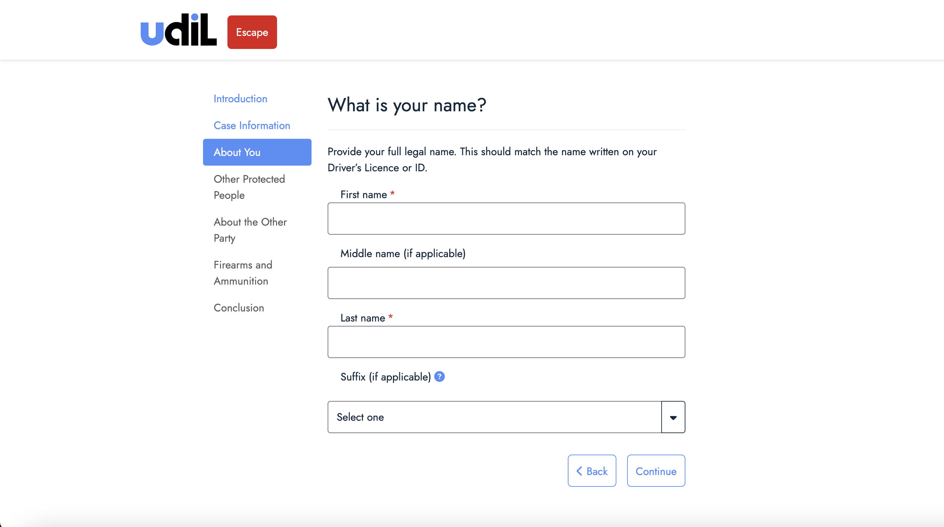944x527 pixels.
Task: Click the Last name label
Action: pyautogui.click(x=362, y=318)
